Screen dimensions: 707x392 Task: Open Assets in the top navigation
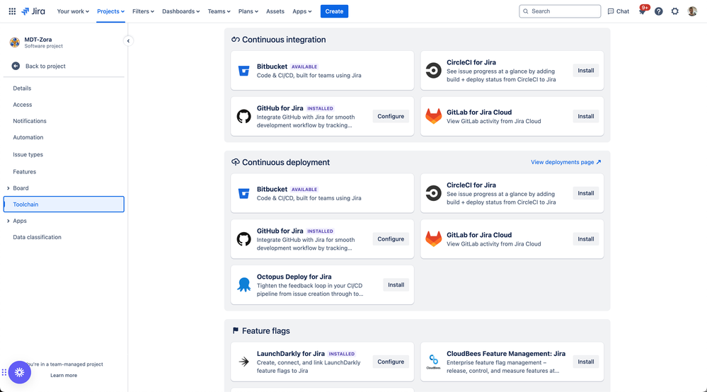[275, 11]
